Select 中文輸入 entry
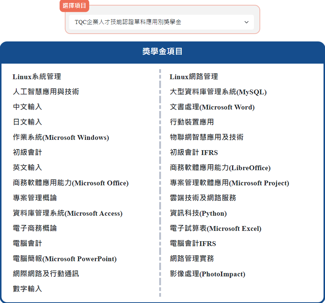 point(27,107)
